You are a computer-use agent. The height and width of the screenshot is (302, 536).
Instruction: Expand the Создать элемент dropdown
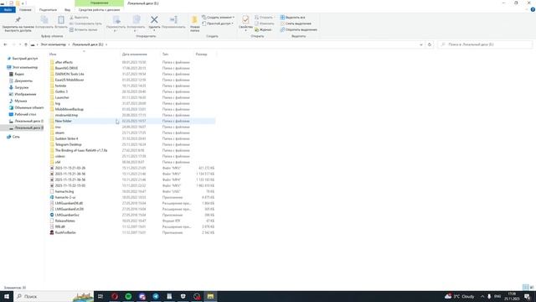tap(218, 18)
